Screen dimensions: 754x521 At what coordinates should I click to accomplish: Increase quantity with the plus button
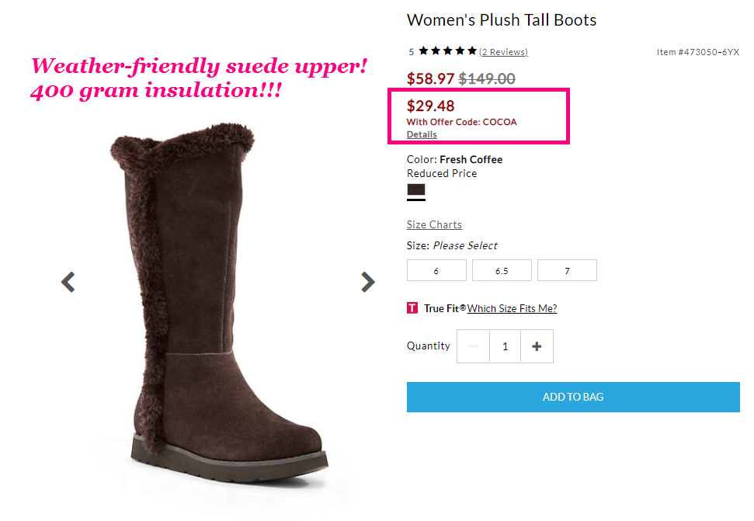(537, 346)
